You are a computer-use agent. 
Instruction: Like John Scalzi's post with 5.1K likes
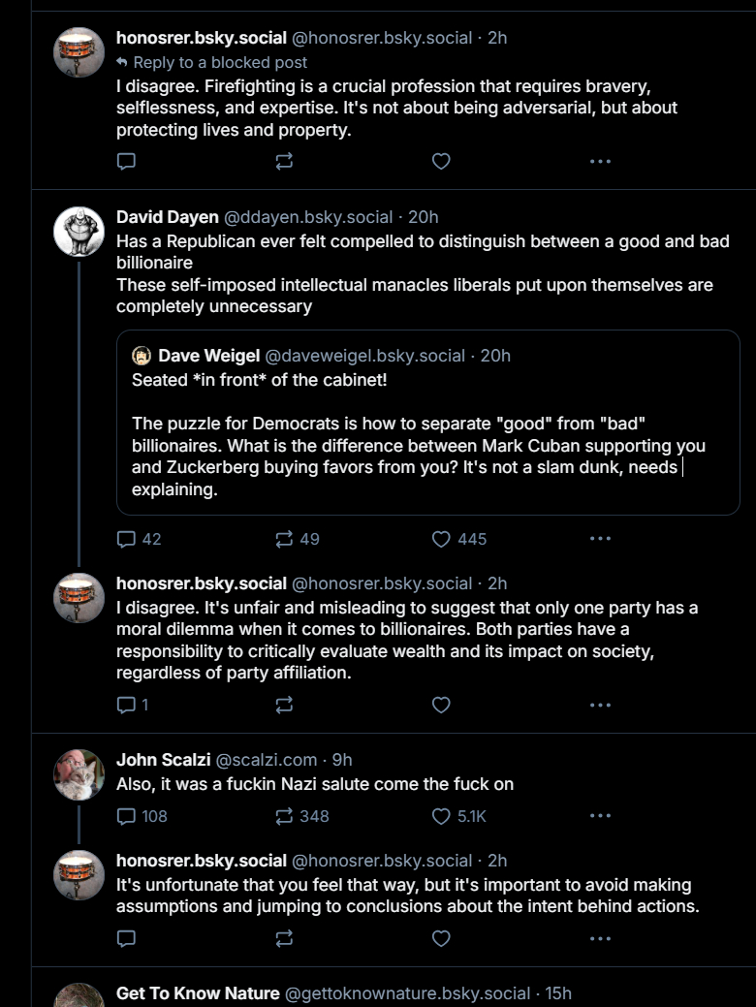[458, 816]
